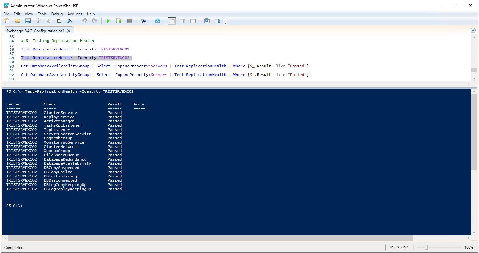Select the Exchange-DAG-Configuration.ps1 script tab

click(35, 31)
